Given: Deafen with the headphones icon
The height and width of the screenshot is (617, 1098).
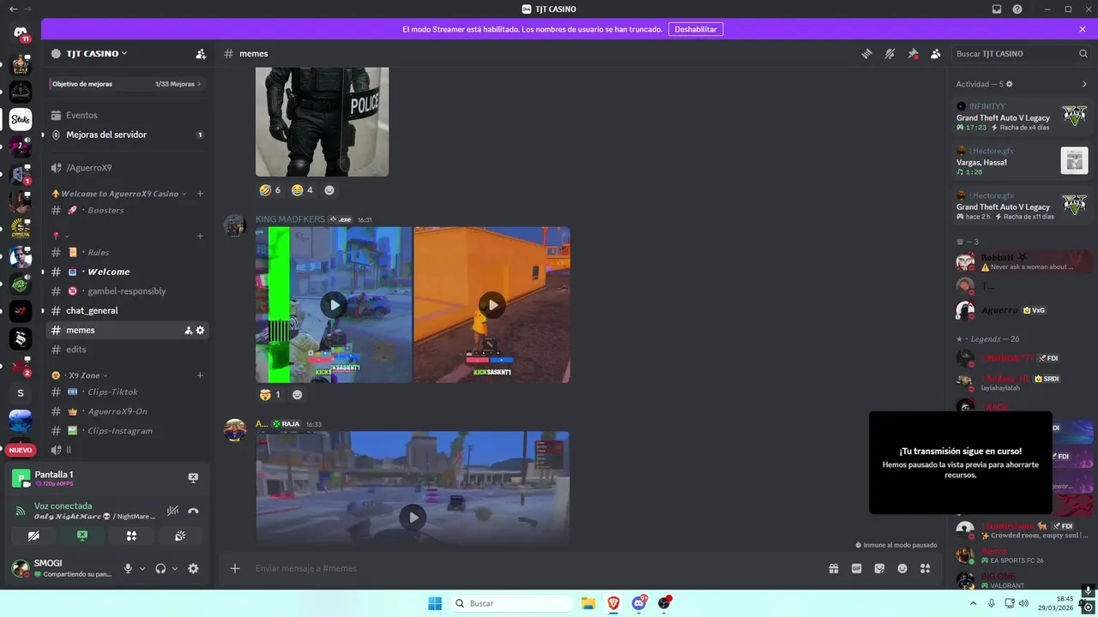Looking at the screenshot, I should click(160, 568).
